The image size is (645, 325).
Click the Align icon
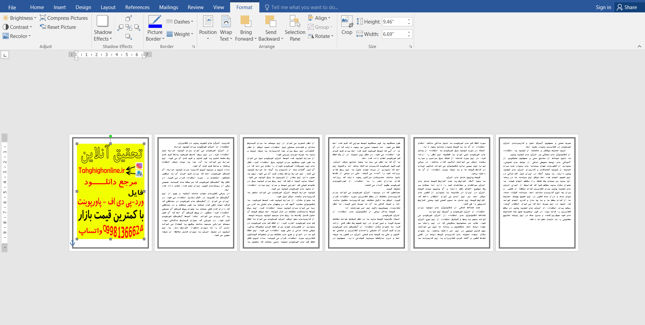(311, 18)
